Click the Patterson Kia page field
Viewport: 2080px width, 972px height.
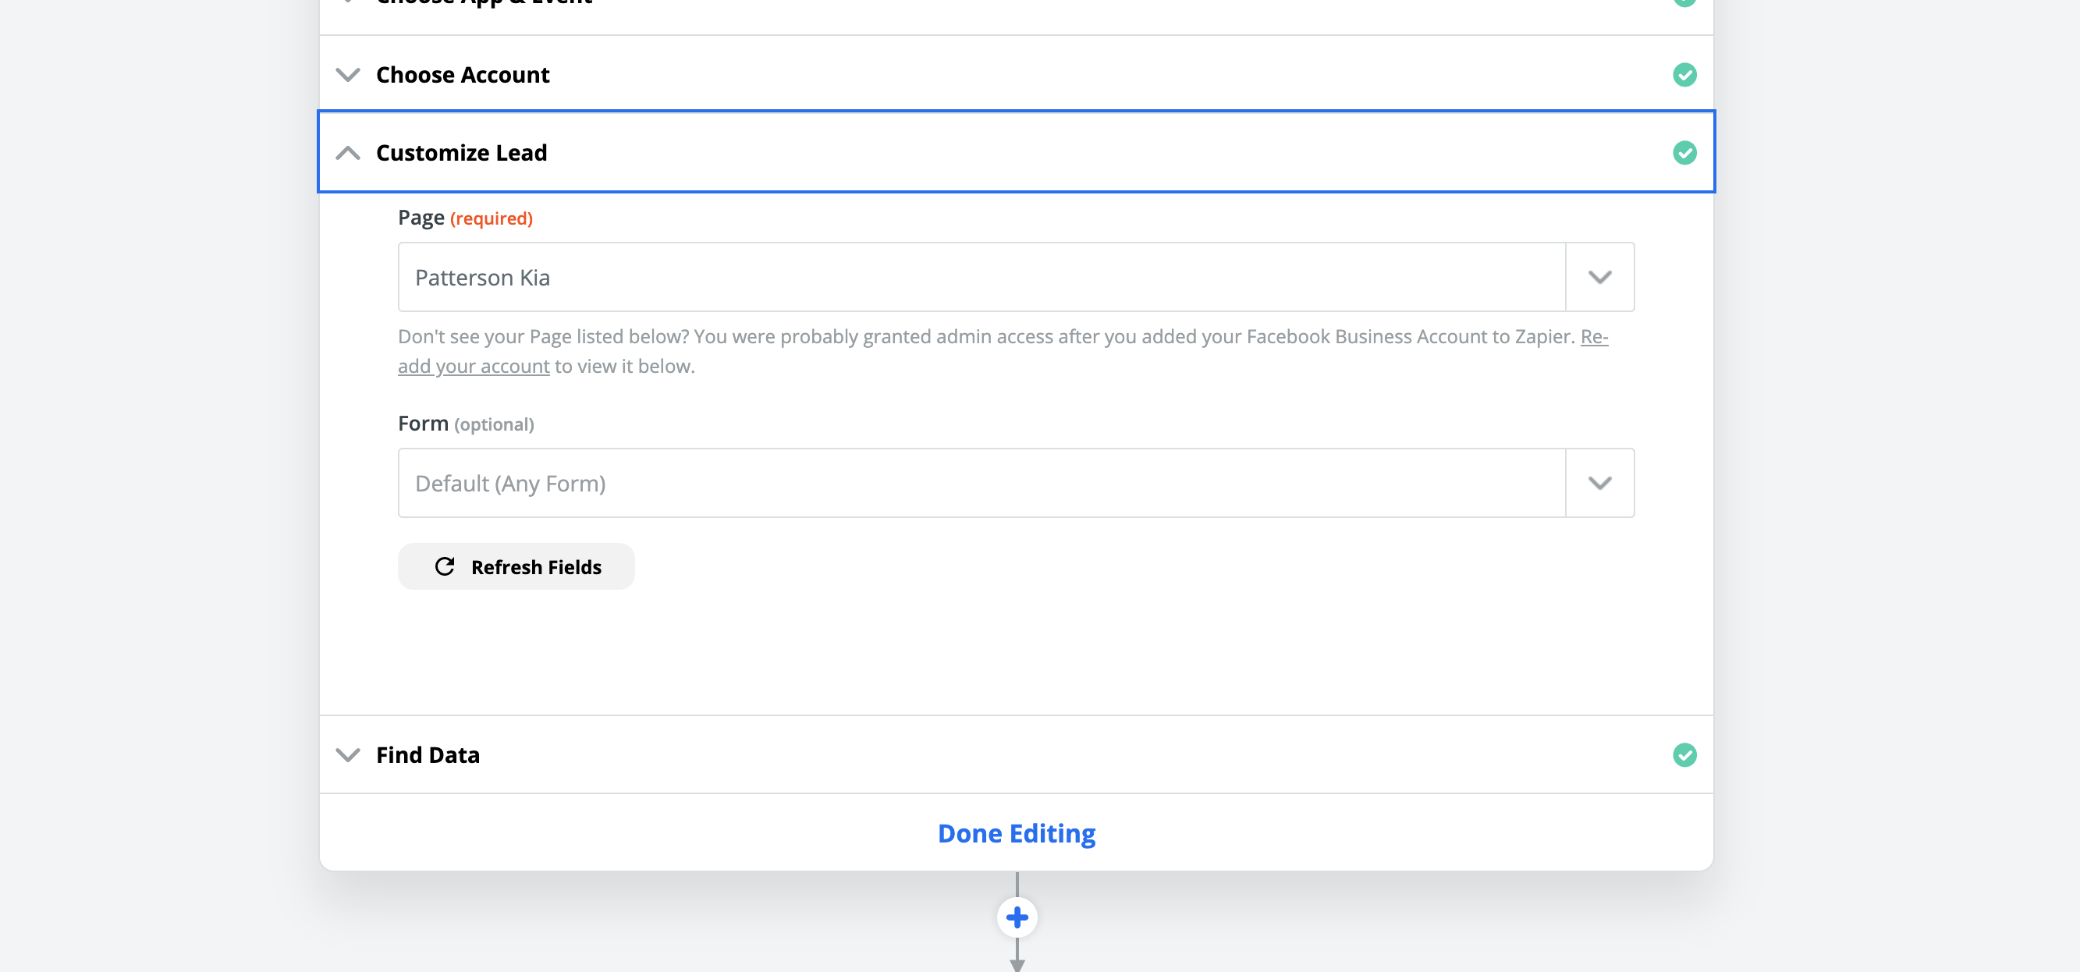coord(981,277)
